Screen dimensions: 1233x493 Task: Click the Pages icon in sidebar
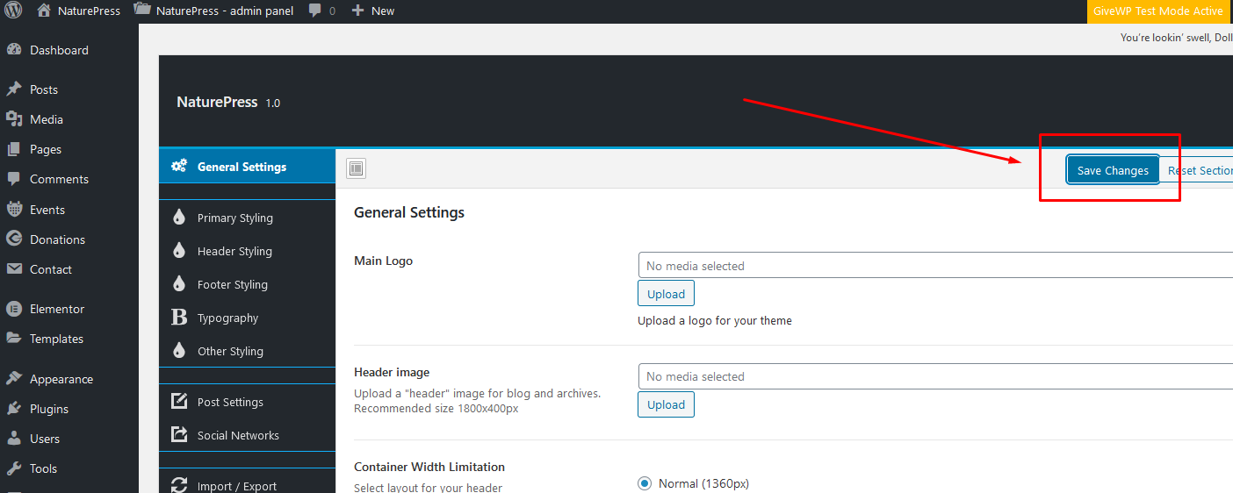pyautogui.click(x=14, y=149)
